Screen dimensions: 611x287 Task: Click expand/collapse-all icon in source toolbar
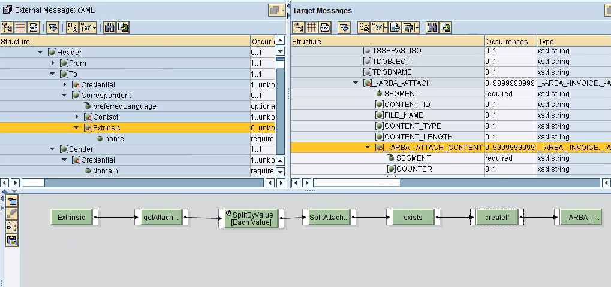point(53,28)
